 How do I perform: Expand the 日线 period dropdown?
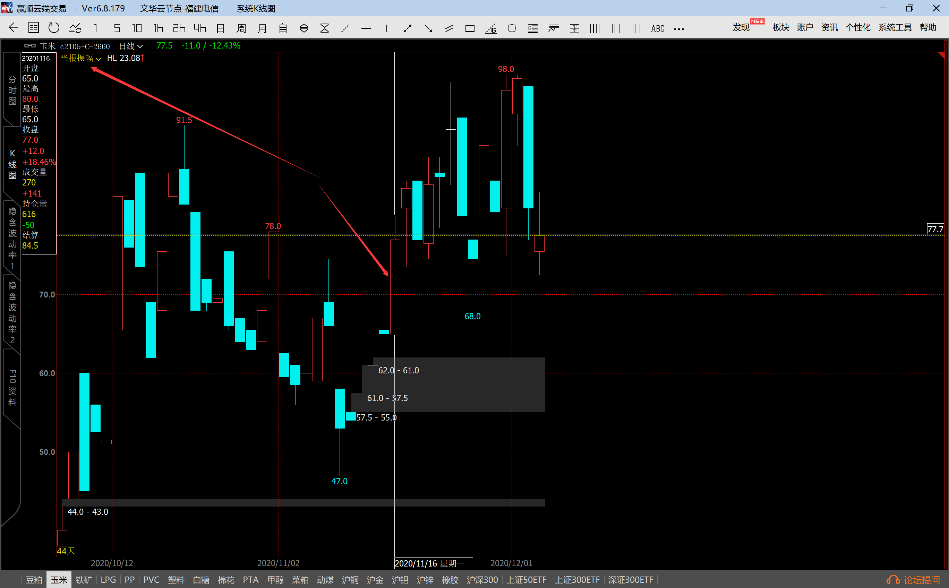click(x=131, y=46)
